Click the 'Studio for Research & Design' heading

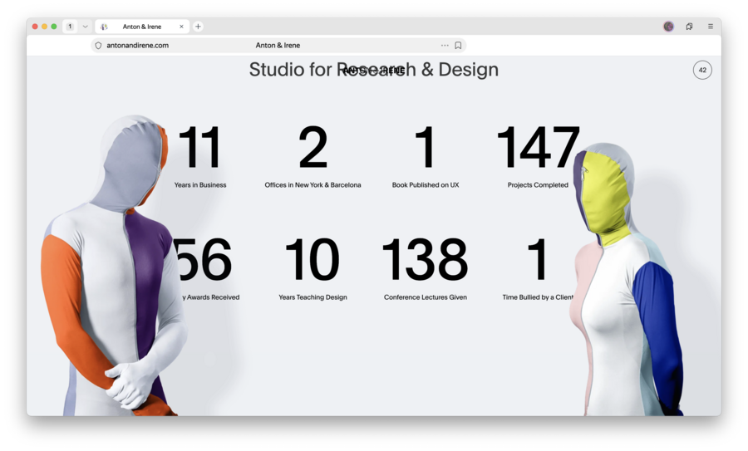tap(374, 70)
